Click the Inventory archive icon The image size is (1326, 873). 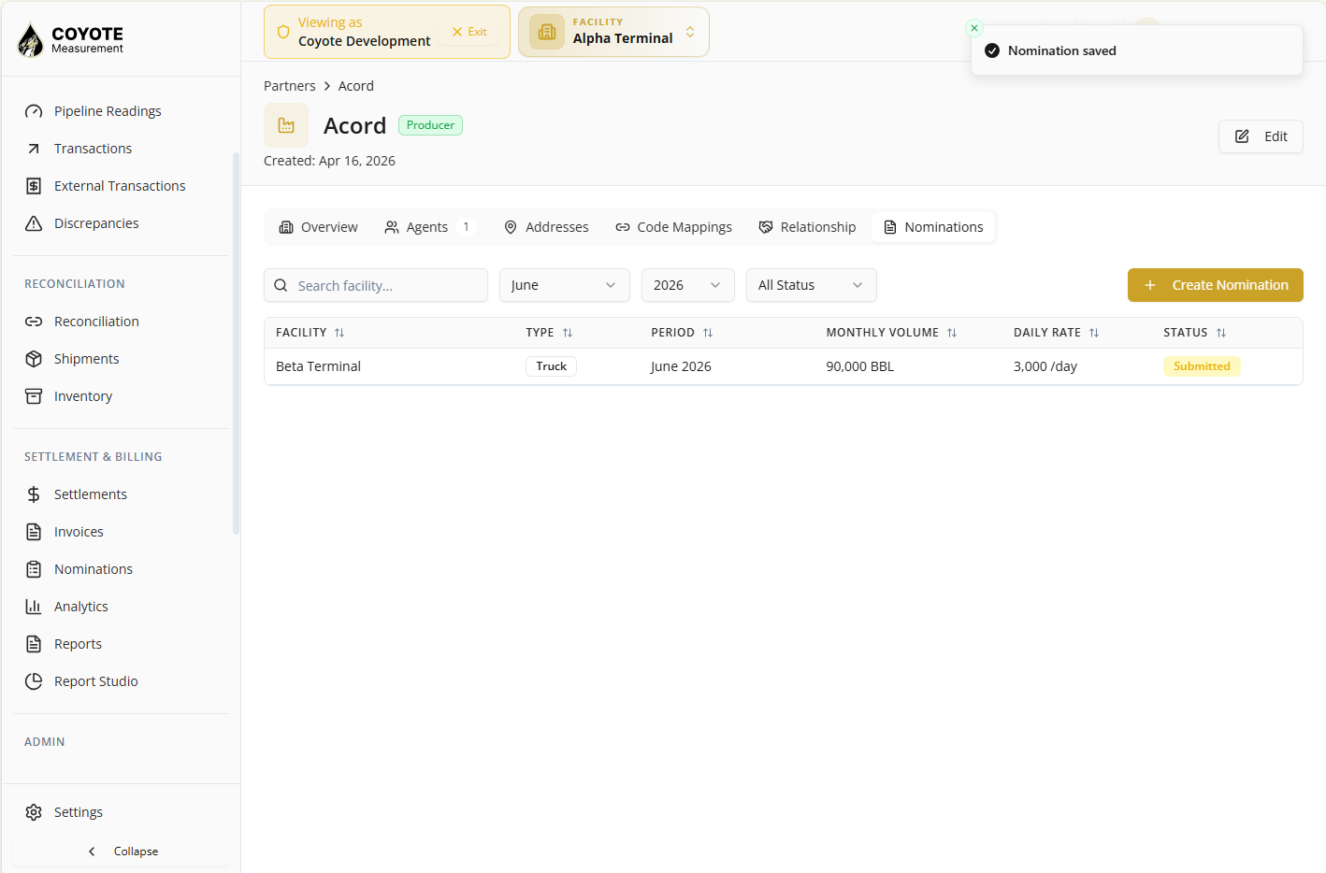tap(34, 396)
